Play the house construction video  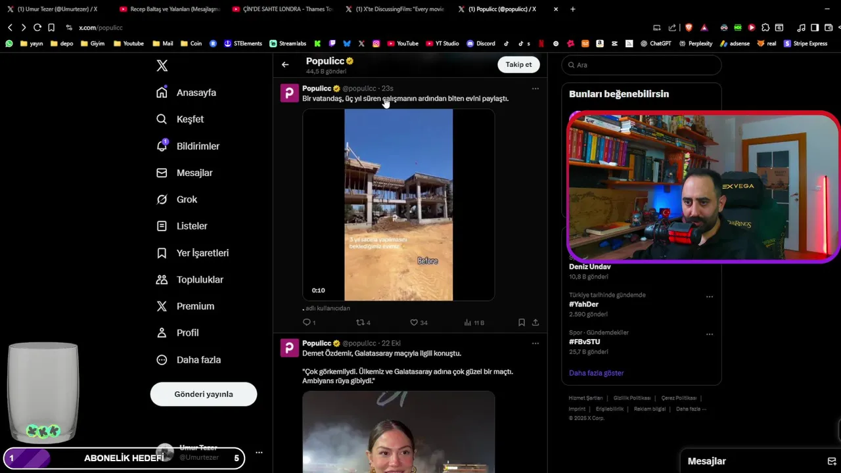point(398,205)
